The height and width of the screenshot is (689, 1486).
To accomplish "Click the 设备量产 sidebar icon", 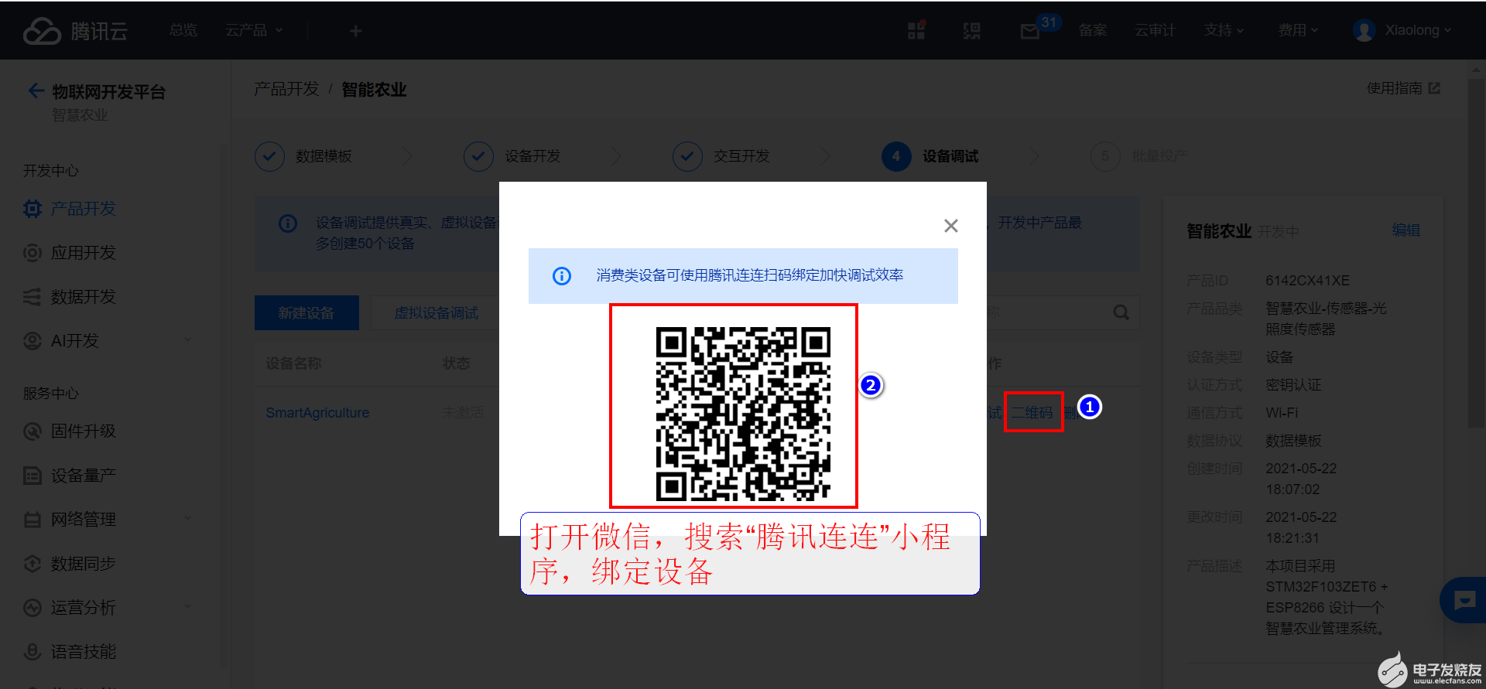I will pos(33,476).
